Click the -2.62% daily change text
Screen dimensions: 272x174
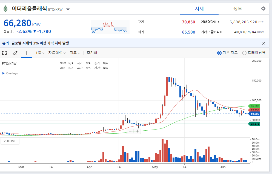pos(24,32)
